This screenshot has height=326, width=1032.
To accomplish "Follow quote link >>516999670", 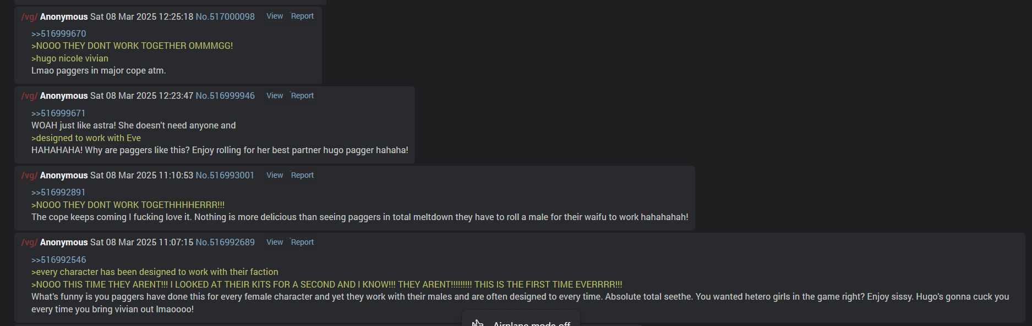I will (59, 33).
